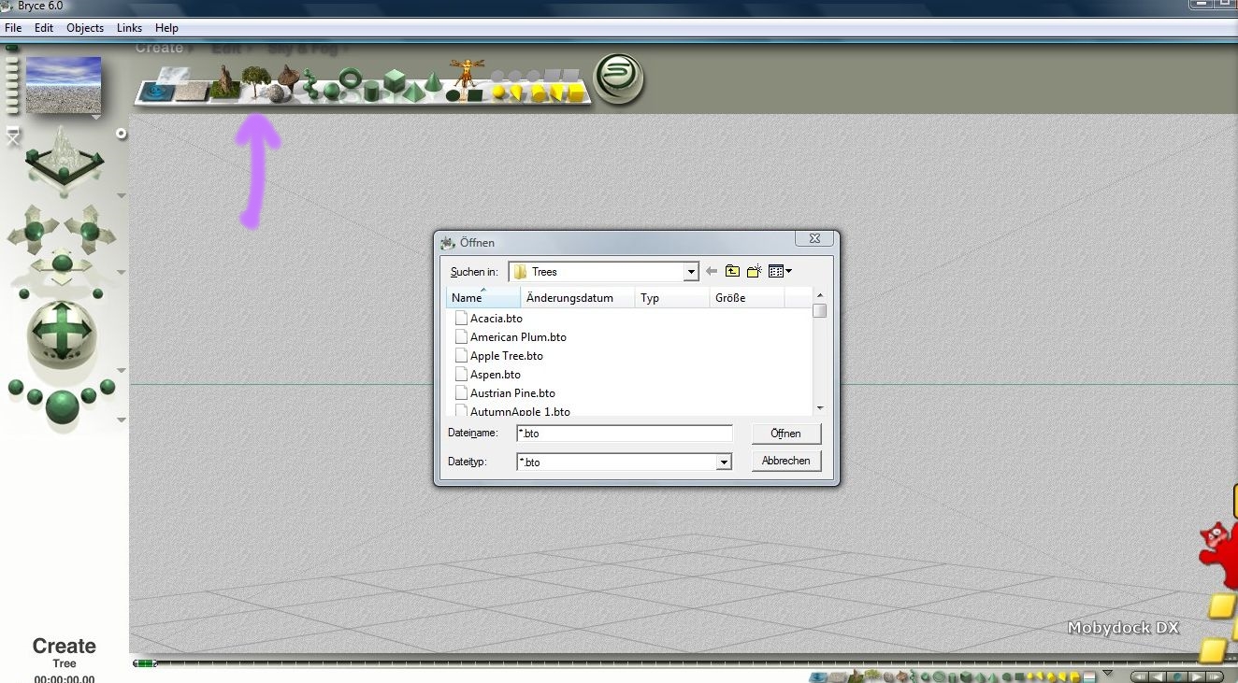Click the green S sphere logo button

pos(619,77)
